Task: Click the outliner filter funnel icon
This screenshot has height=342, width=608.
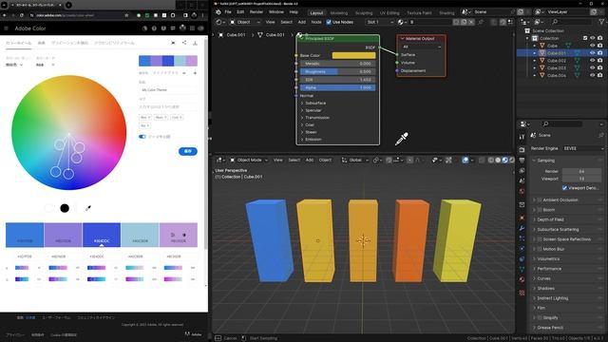Action: [601, 22]
